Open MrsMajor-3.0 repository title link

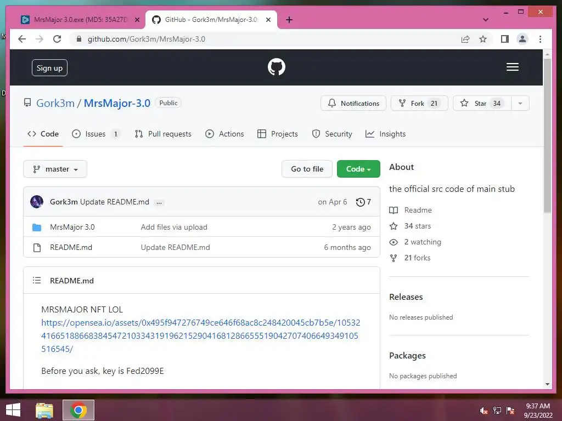click(x=117, y=103)
